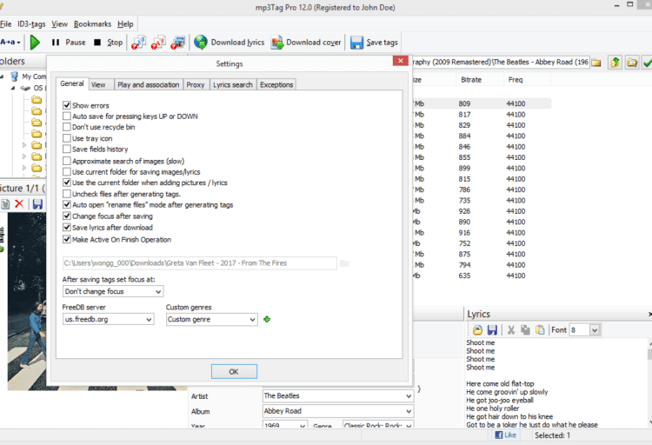The image size is (652, 445).
Task: Select the General settings tab
Action: click(x=72, y=83)
